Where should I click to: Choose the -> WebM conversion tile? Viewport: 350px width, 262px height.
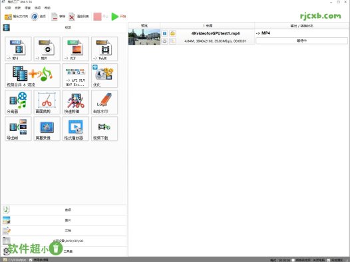pos(104,49)
